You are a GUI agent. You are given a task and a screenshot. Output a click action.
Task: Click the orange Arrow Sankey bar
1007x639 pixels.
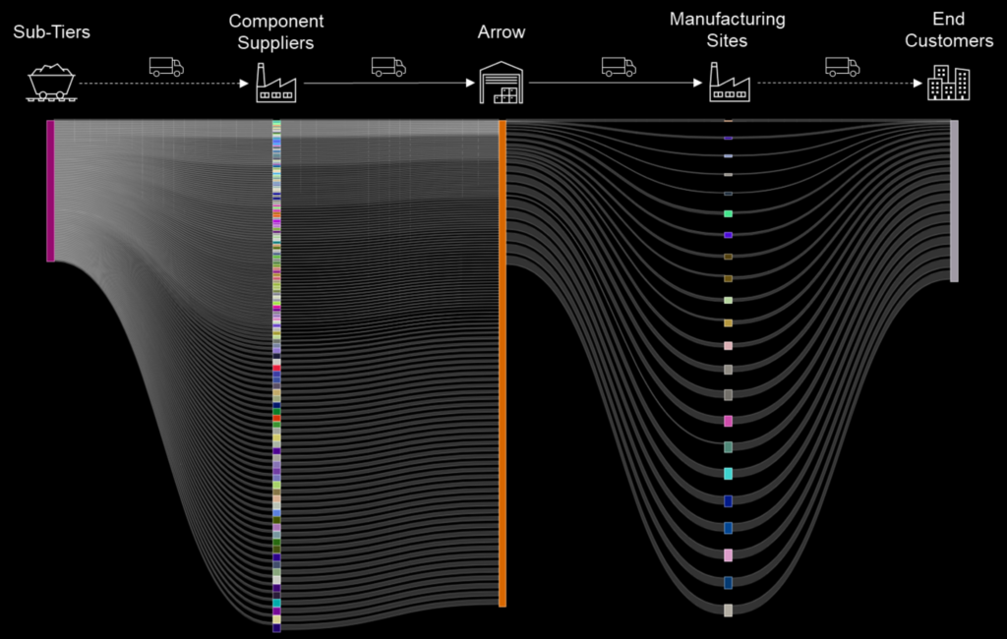pyautogui.click(x=503, y=363)
